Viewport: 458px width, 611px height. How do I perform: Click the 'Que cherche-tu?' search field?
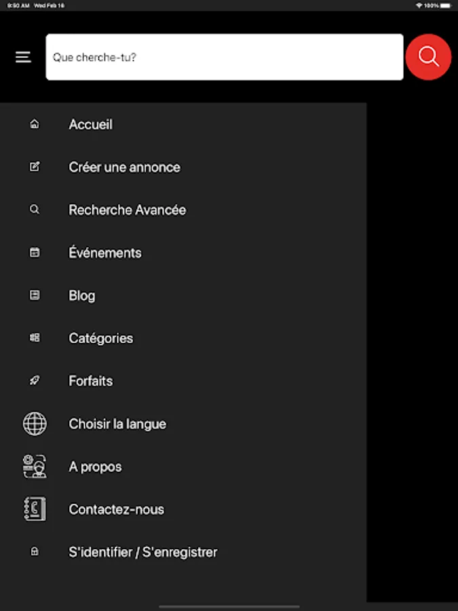tap(224, 57)
